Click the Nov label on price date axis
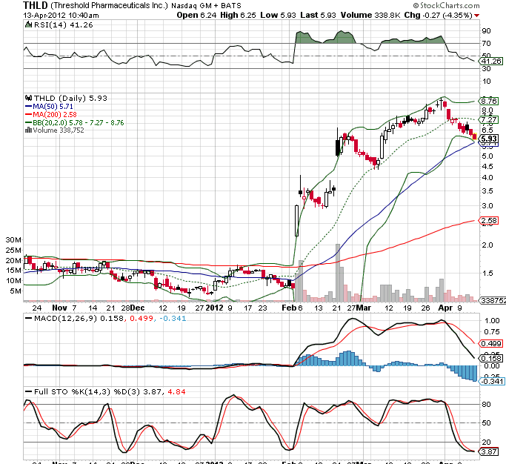 pos(59,308)
